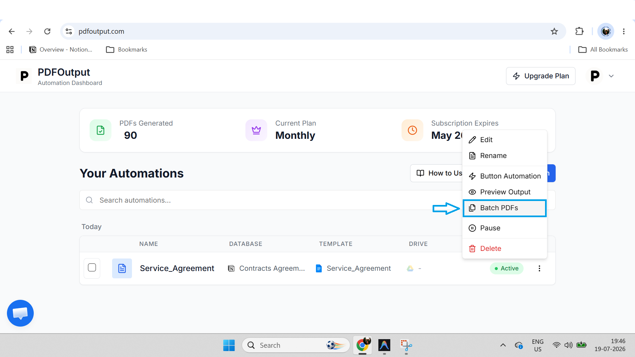Viewport: 635px width, 357px height.
Task: Expand the profile account dropdown chevron
Action: pos(611,76)
